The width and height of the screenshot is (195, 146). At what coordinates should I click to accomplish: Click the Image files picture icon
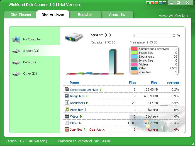67,96
